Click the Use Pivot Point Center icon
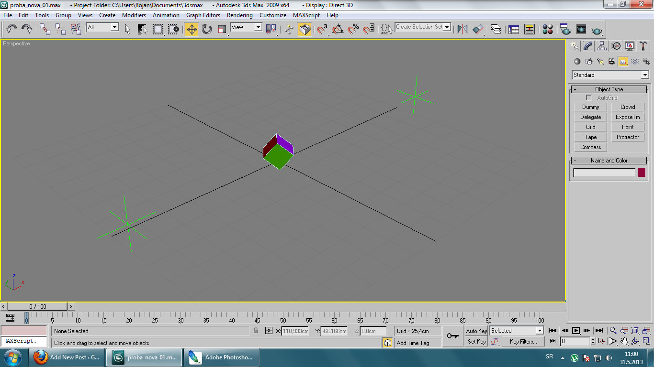 [x=271, y=29]
